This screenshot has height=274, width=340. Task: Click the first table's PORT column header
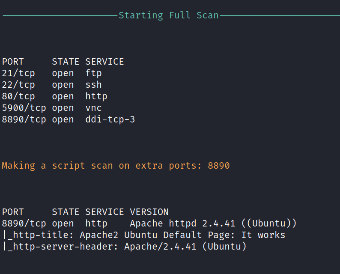13,62
